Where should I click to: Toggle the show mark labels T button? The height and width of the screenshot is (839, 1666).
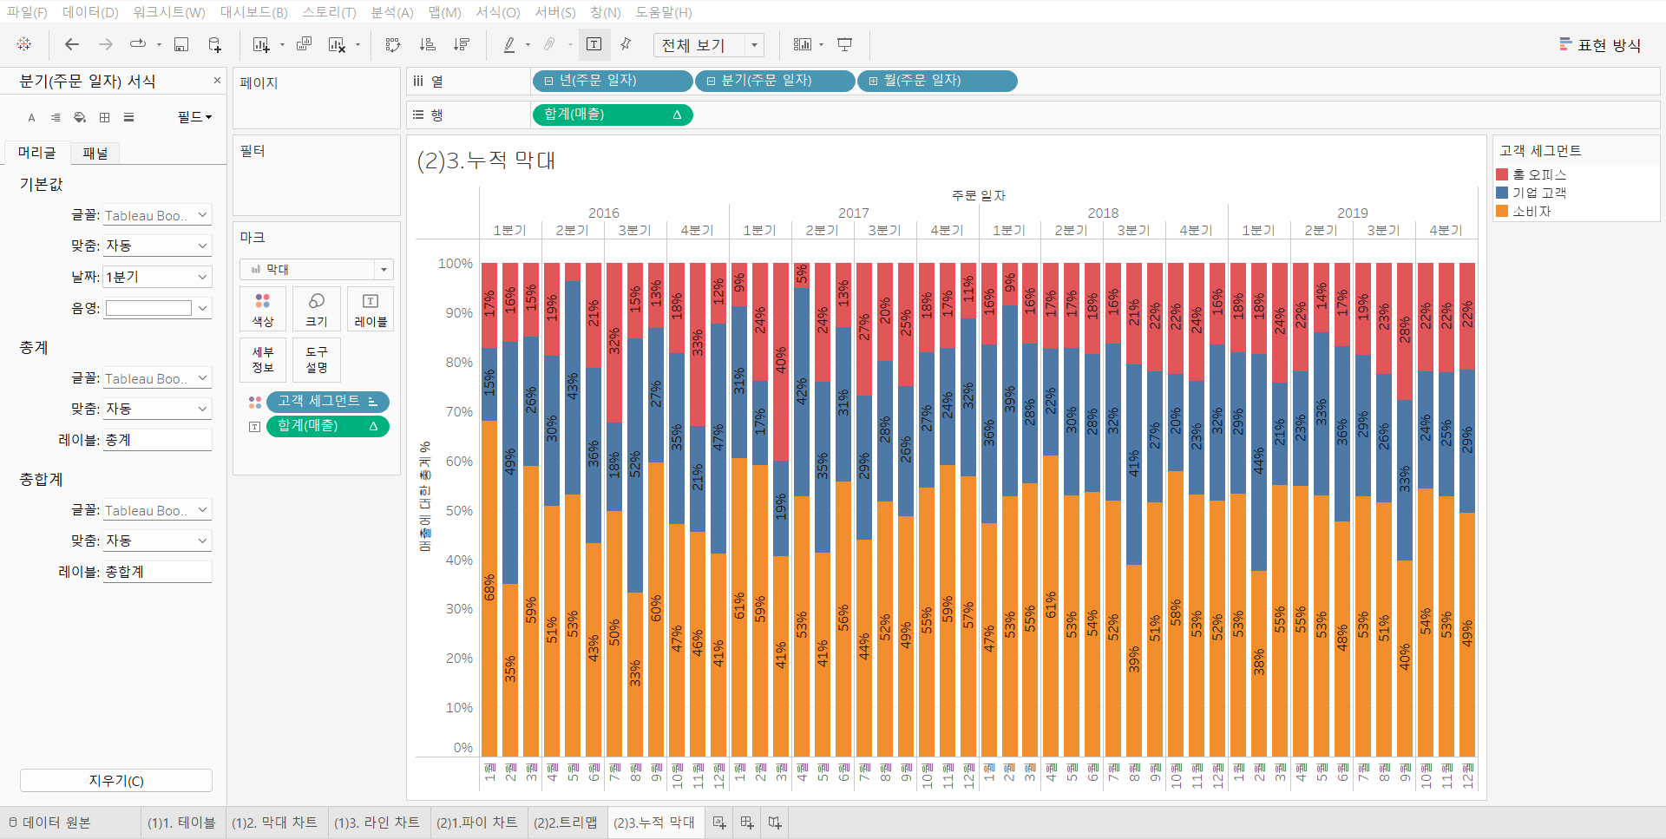tap(594, 44)
